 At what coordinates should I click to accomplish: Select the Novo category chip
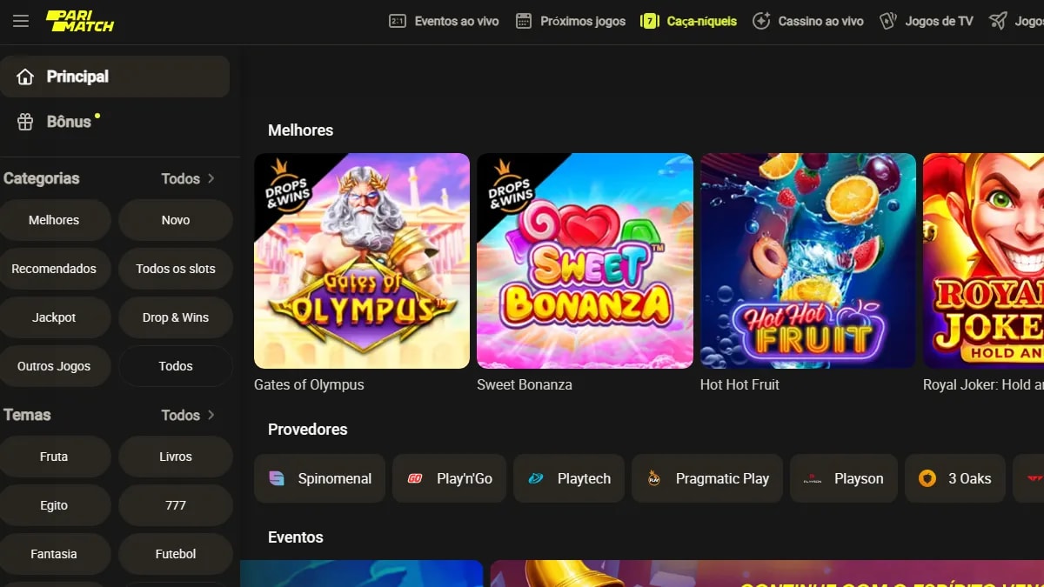(176, 220)
